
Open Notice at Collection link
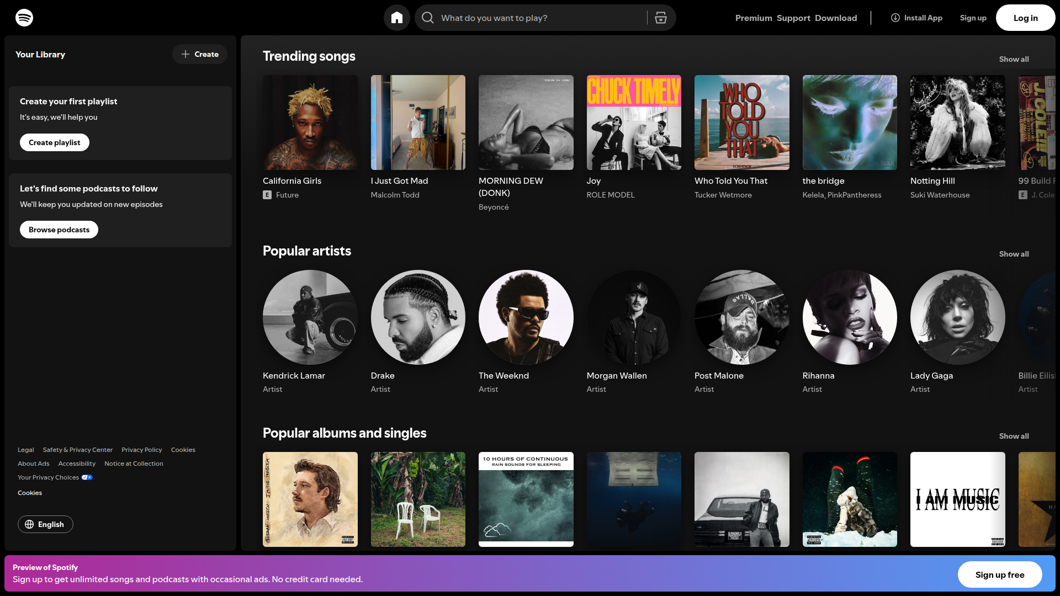(x=134, y=464)
